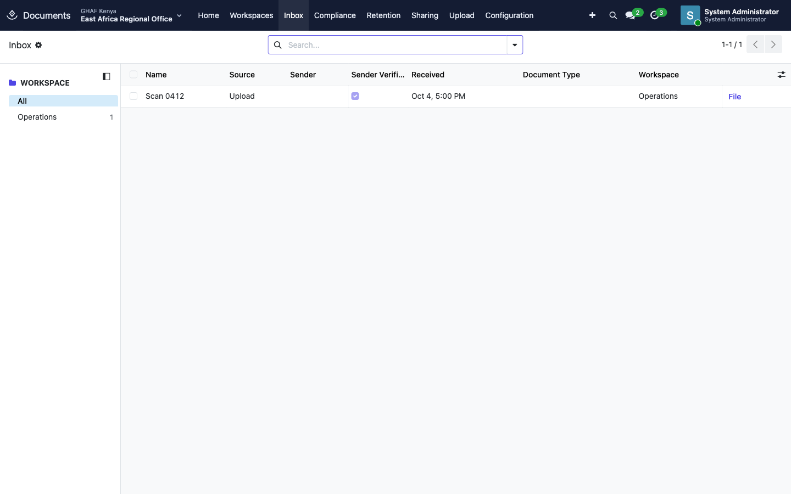The height and width of the screenshot is (494, 791).
Task: Open the Retention menu
Action: click(x=383, y=15)
